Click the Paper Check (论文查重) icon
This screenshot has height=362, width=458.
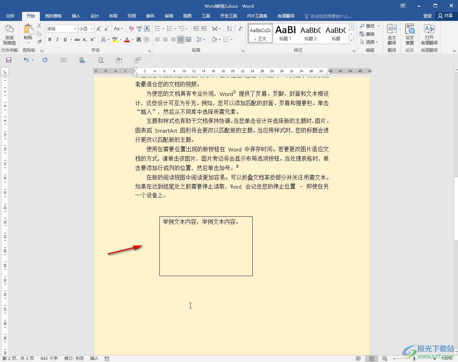point(410,34)
